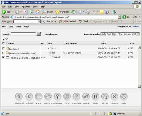The width and height of the screenshot is (142, 116).
Task: Open Favorites star in toolbar
Action: pos(62,12)
